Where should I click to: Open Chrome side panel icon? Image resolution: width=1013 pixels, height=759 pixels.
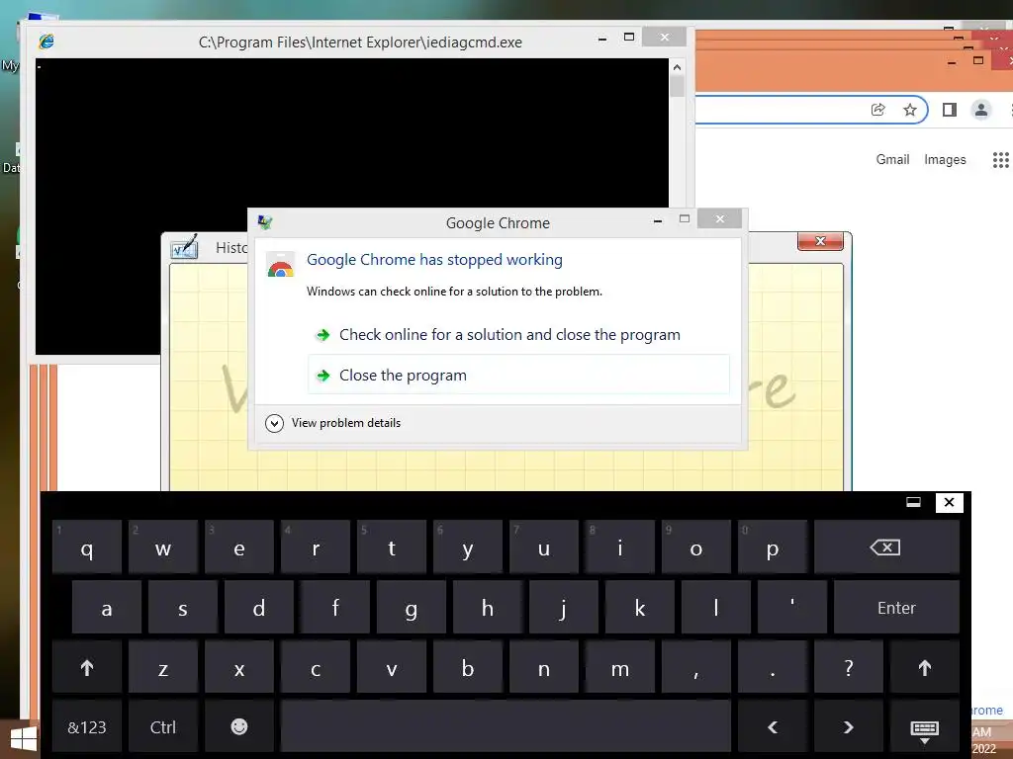tap(949, 110)
